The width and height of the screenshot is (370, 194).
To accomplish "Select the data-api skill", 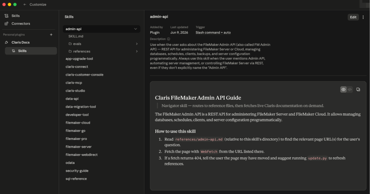I will [x=72, y=99].
